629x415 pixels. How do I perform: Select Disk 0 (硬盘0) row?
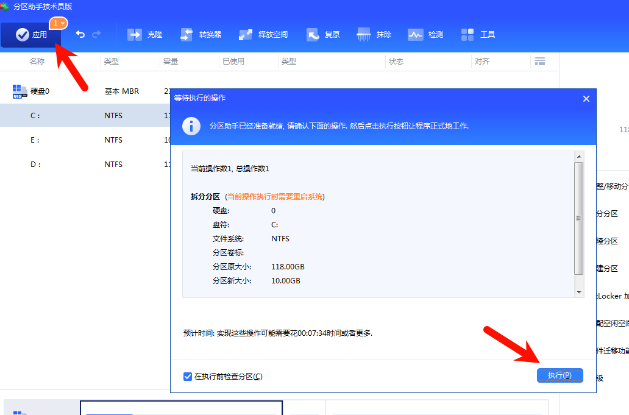point(40,91)
